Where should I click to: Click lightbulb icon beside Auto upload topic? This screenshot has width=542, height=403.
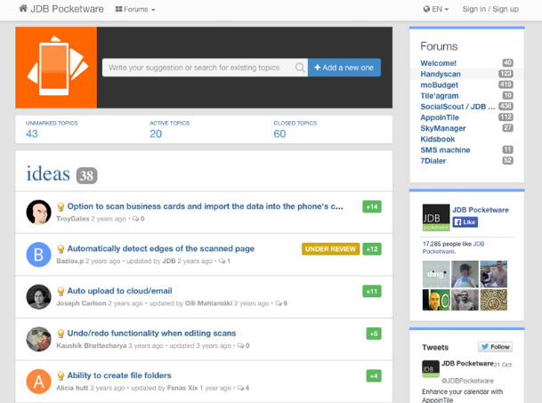coord(61,292)
